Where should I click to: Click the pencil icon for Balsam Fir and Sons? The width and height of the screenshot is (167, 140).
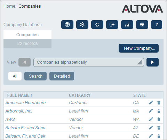point(151,128)
